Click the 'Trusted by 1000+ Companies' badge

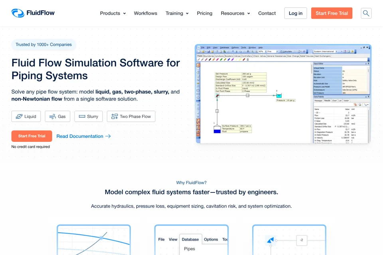coord(44,45)
